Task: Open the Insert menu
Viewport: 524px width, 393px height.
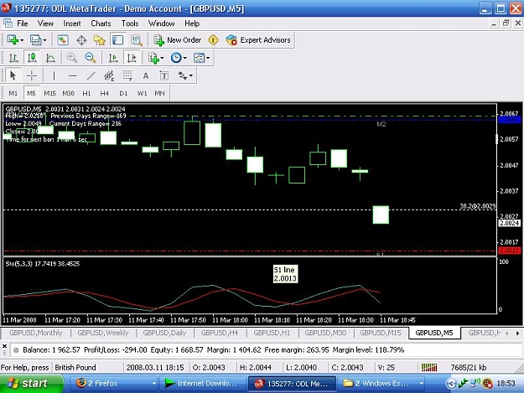Action: 72,23
